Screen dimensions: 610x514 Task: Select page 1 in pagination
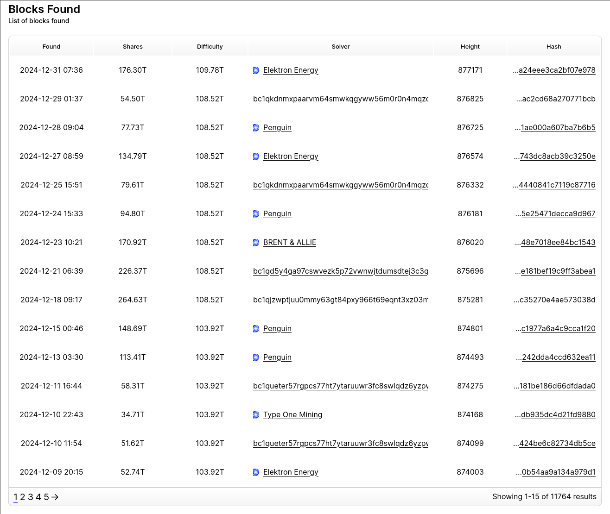pos(15,497)
